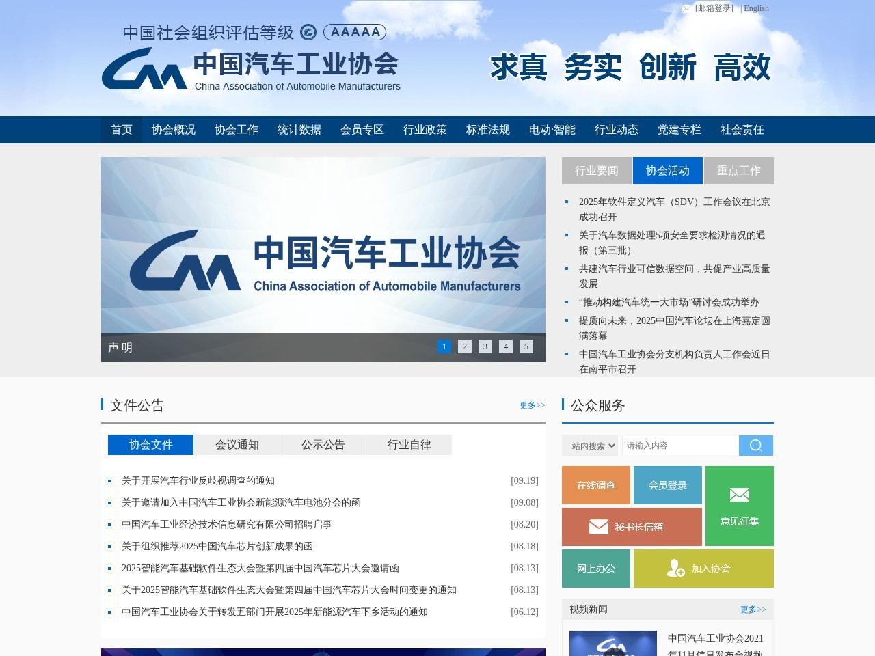Switch carousel to slide 5
875x656 pixels.
(526, 346)
